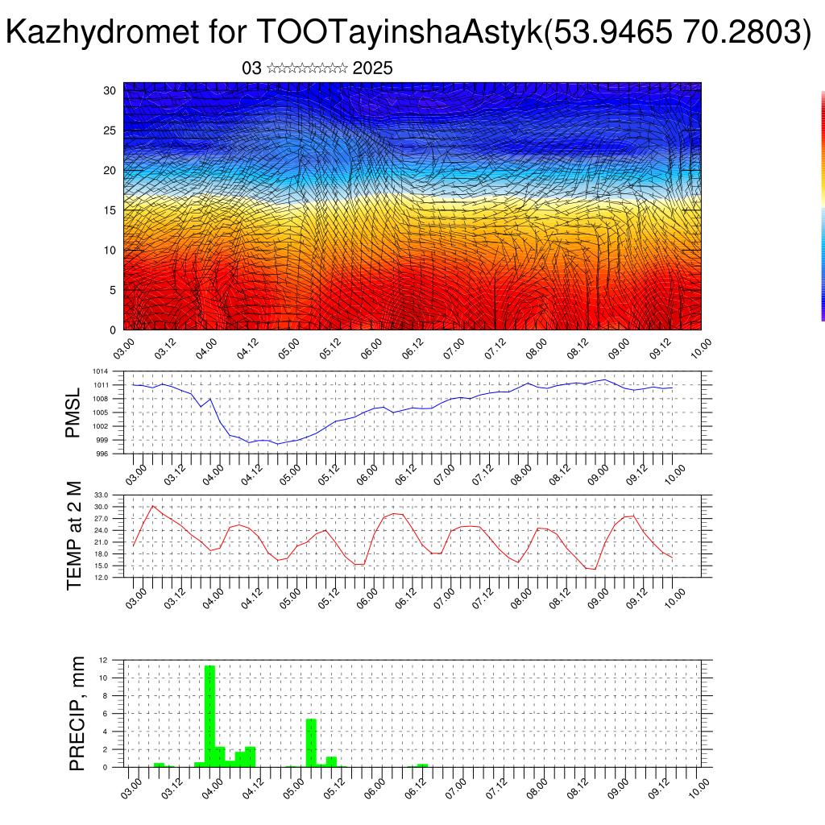
Task: Click the TEMP at 2 M axis label
Action: coord(75,536)
